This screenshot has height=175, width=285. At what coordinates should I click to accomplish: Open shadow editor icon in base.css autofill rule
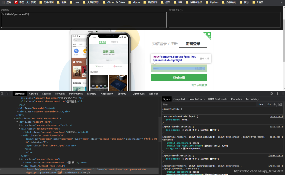tap(183, 130)
